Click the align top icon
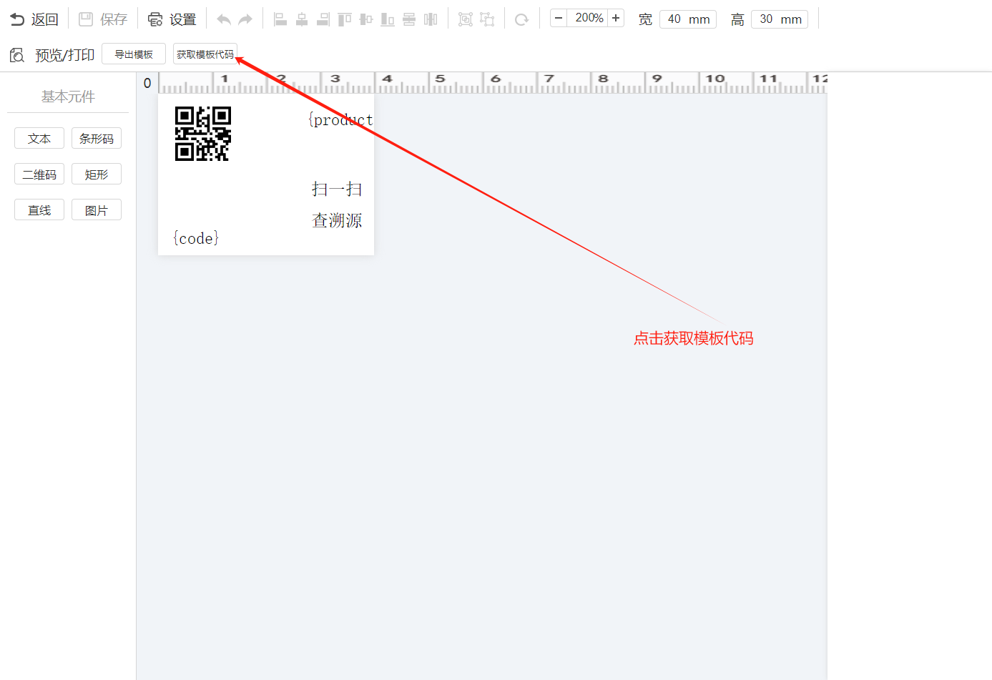This screenshot has width=992, height=680. 345,19
